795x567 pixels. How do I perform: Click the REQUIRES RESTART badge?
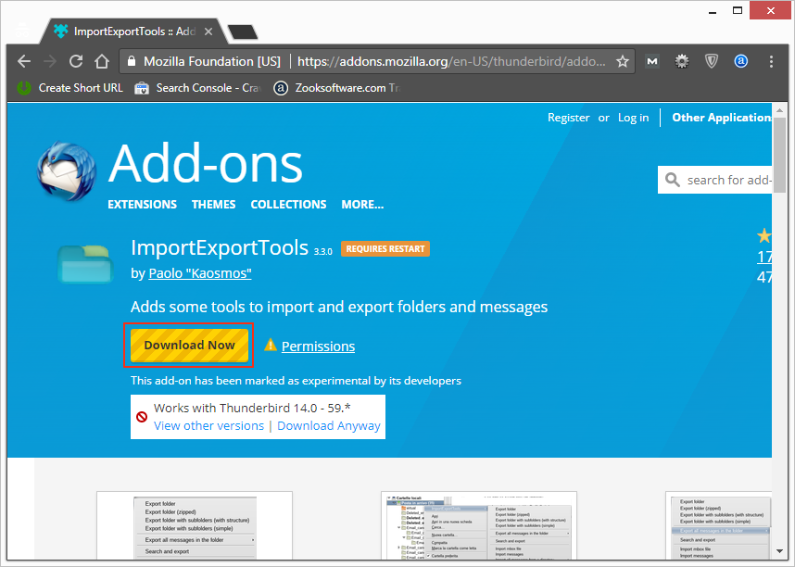point(385,249)
